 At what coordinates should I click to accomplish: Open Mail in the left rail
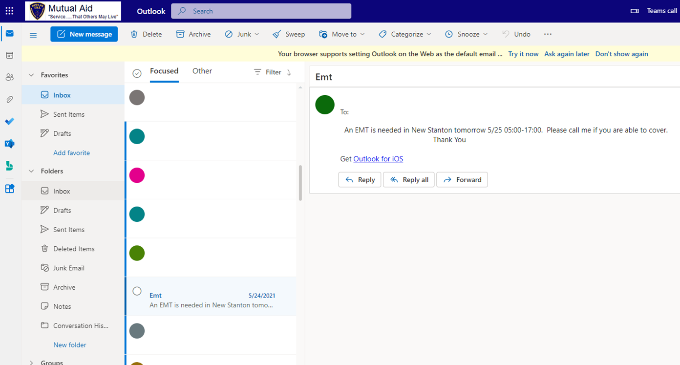tap(9, 34)
